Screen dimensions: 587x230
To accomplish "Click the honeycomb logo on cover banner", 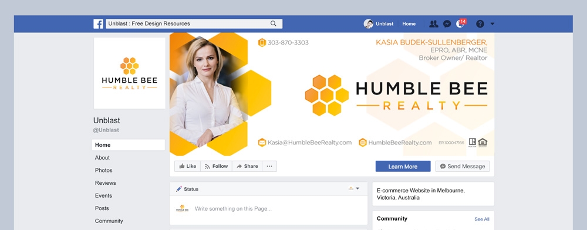I will click(x=326, y=95).
